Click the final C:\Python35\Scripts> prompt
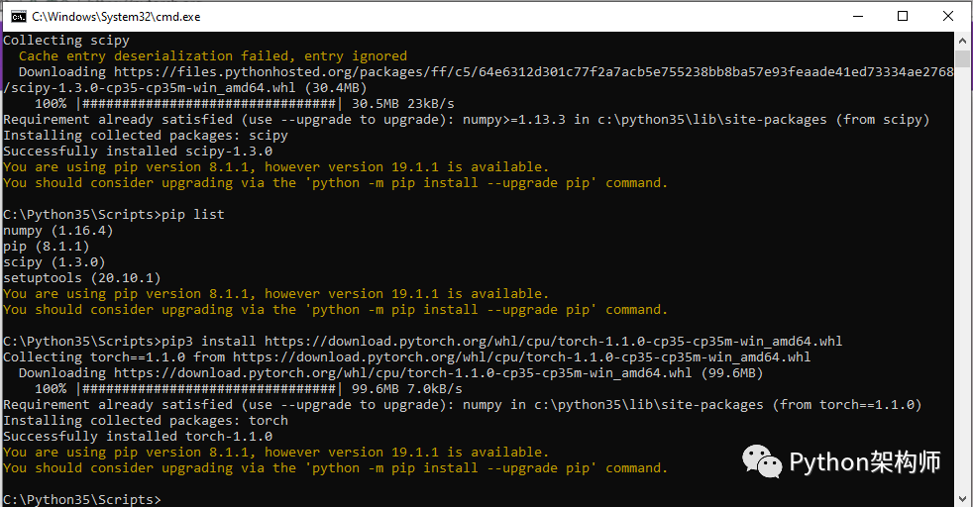973x507 pixels. [82, 499]
